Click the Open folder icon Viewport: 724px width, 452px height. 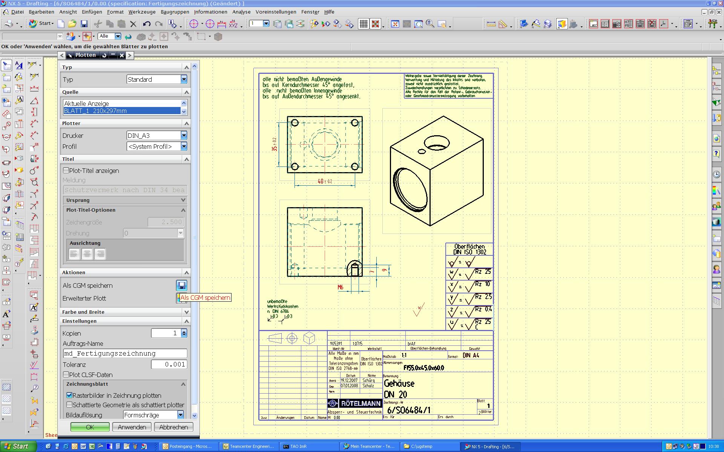(72, 24)
